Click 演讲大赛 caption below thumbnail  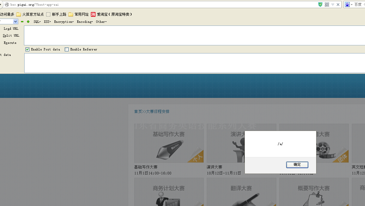[215, 167]
